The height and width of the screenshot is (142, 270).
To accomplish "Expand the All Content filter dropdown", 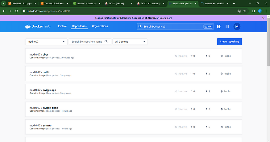I will (130, 42).
